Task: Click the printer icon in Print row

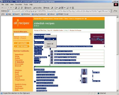Action: tap(52, 51)
